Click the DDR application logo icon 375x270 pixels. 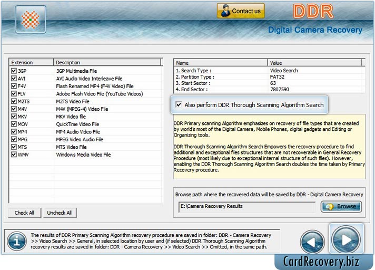[31, 20]
